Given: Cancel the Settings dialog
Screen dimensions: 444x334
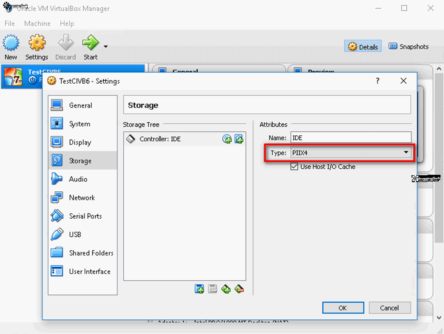Looking at the screenshot, I should tap(390, 308).
